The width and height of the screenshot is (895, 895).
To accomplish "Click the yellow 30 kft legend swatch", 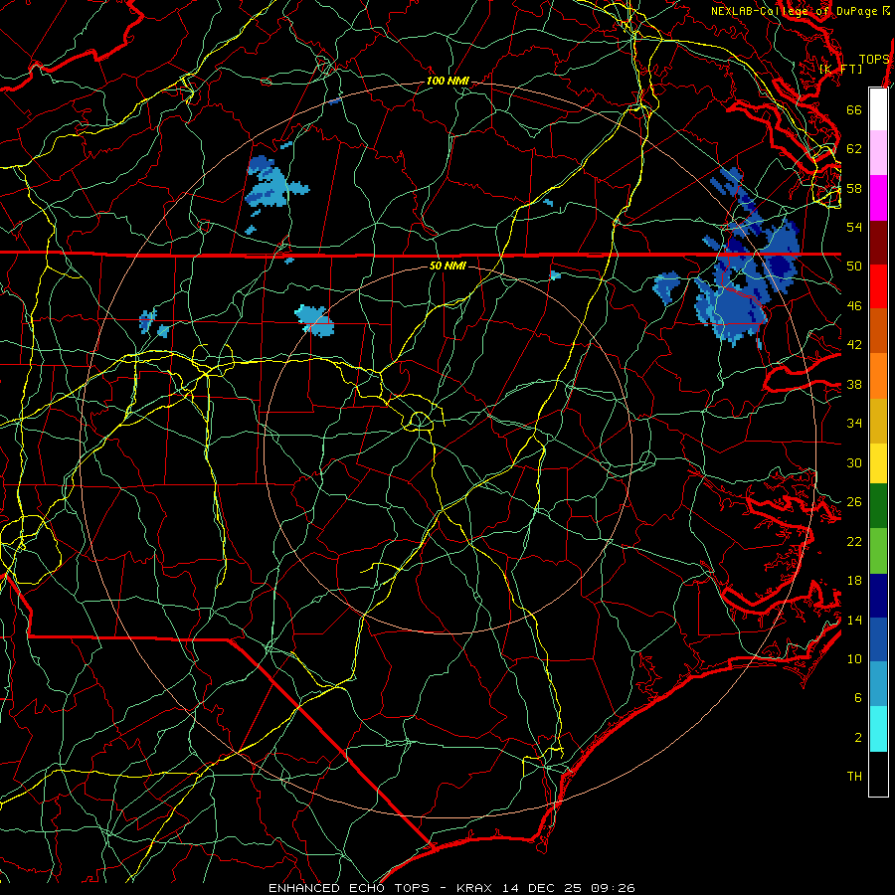I will [x=878, y=463].
